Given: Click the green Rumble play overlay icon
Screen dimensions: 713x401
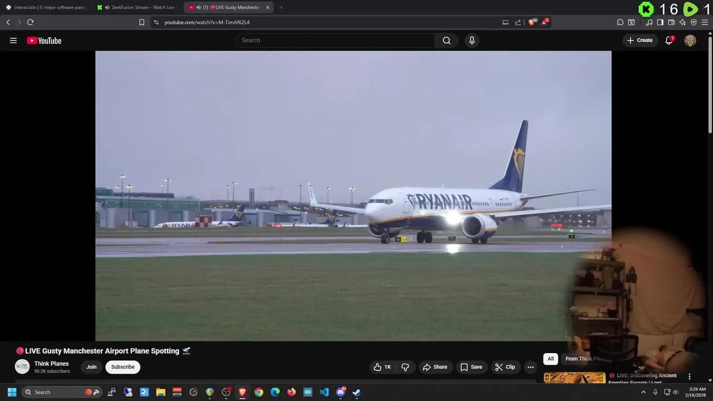Looking at the screenshot, I should [691, 9].
